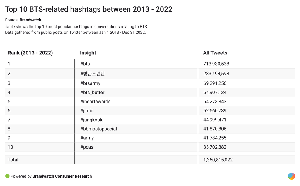Click the All Tweets column header
This screenshot has width=300, height=186.
[215, 53]
